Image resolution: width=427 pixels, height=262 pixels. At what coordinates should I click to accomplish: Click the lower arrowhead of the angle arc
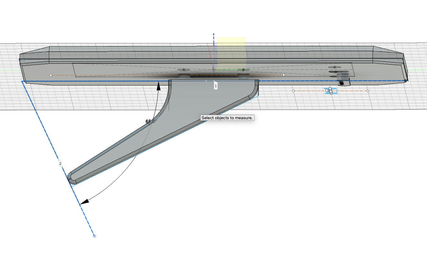[85, 202]
